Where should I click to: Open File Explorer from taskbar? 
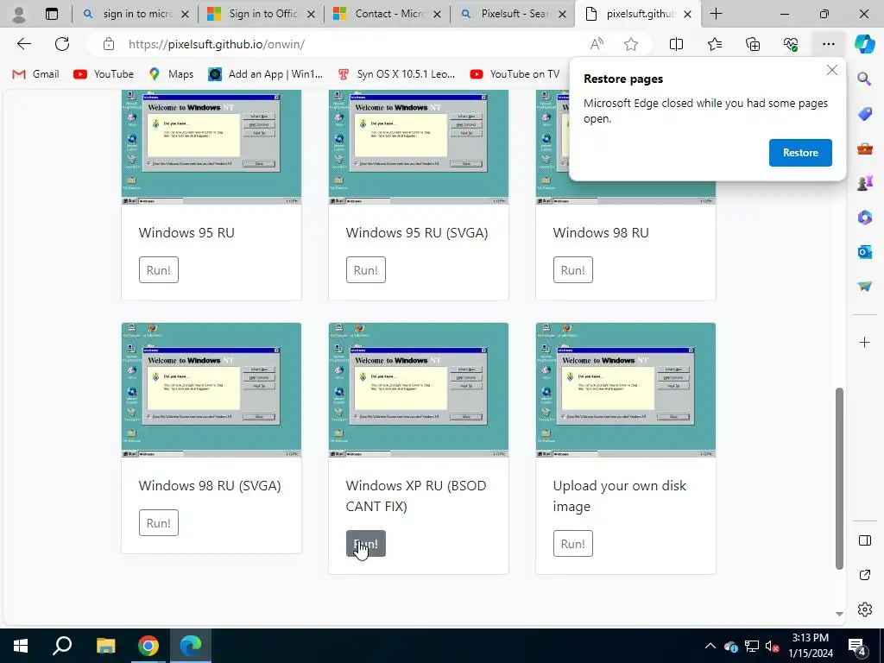pyautogui.click(x=105, y=646)
